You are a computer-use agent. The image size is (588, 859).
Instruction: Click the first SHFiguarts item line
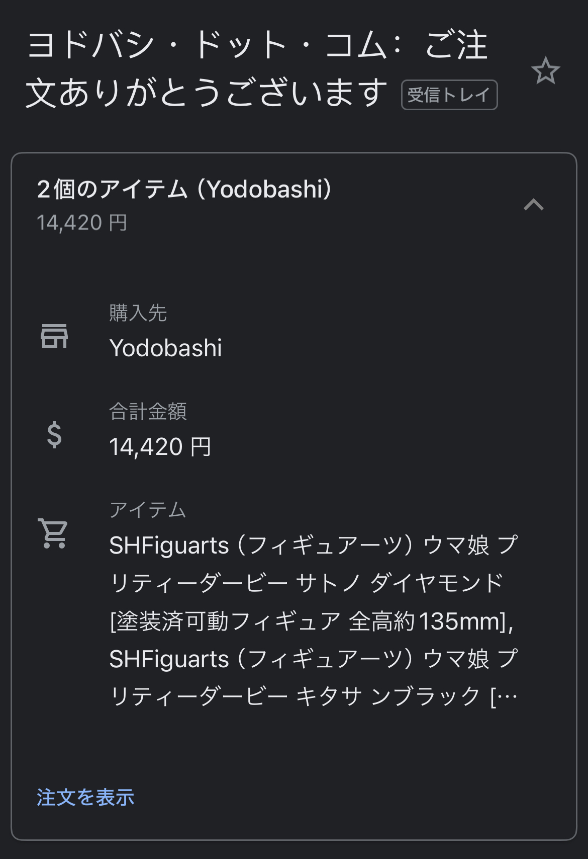313,545
